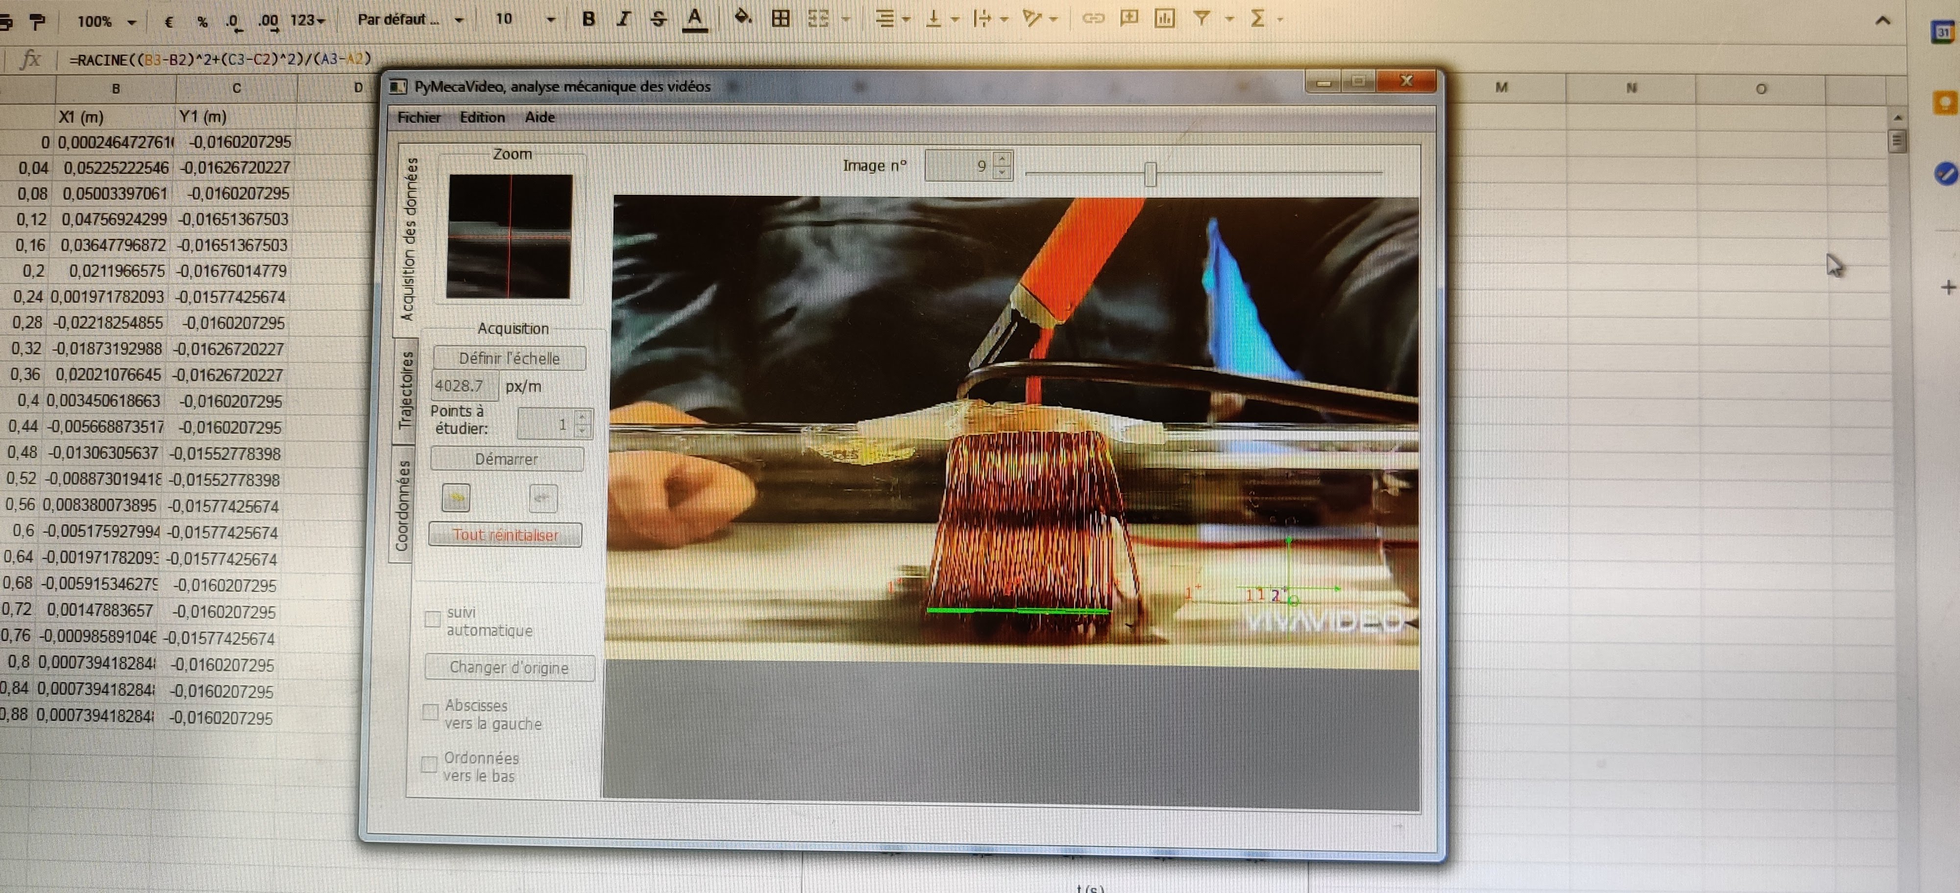
Task: Enable suivi automatique checkbox
Action: click(x=432, y=619)
